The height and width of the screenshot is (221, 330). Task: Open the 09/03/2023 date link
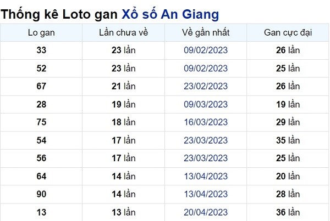click(206, 105)
